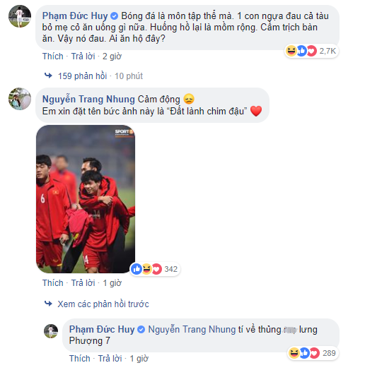Open Phạm Đức Huy's top profile avatar
The width and height of the screenshot is (365, 370).
click(x=20, y=16)
